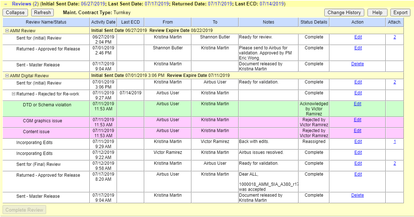
Task: Click the To column header
Action: point(215,22)
